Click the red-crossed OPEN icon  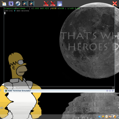point(53,4)
